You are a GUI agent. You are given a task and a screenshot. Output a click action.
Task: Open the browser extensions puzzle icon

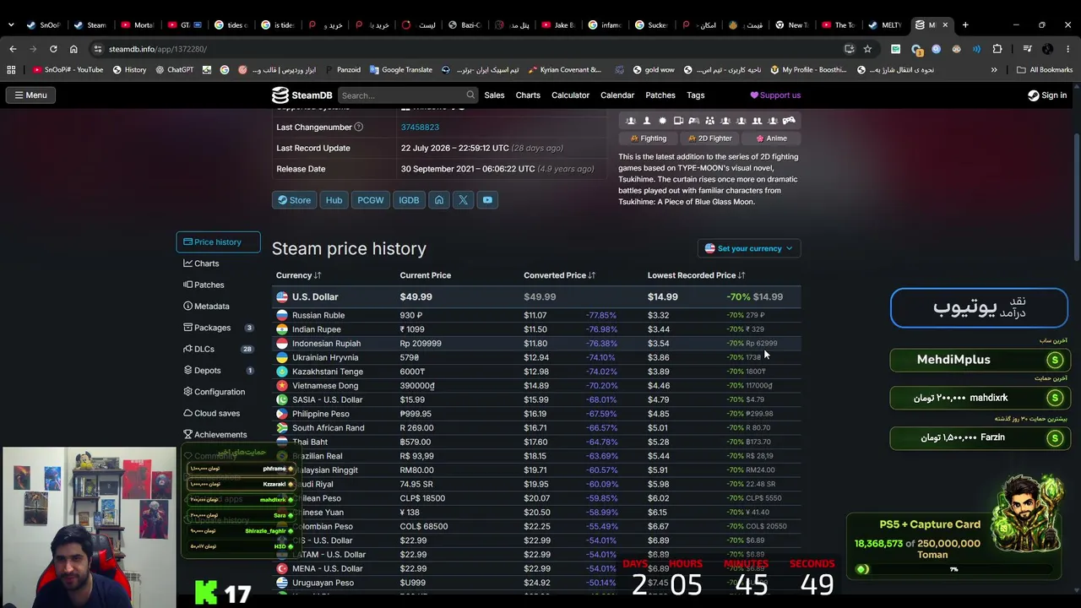pyautogui.click(x=997, y=49)
